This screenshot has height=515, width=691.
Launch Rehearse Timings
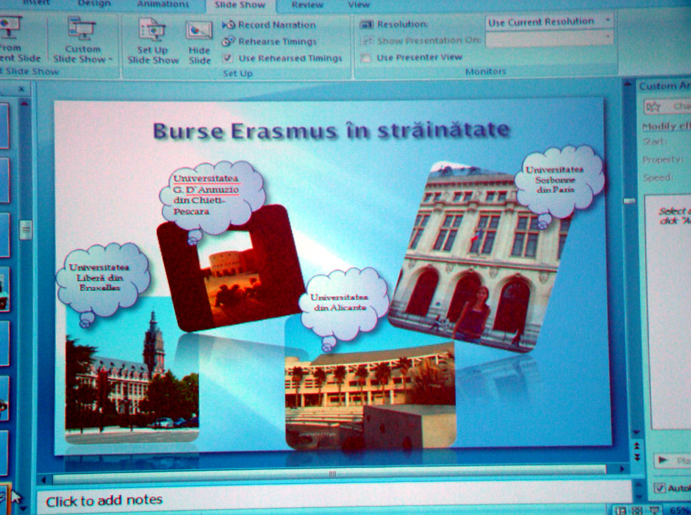tap(269, 41)
